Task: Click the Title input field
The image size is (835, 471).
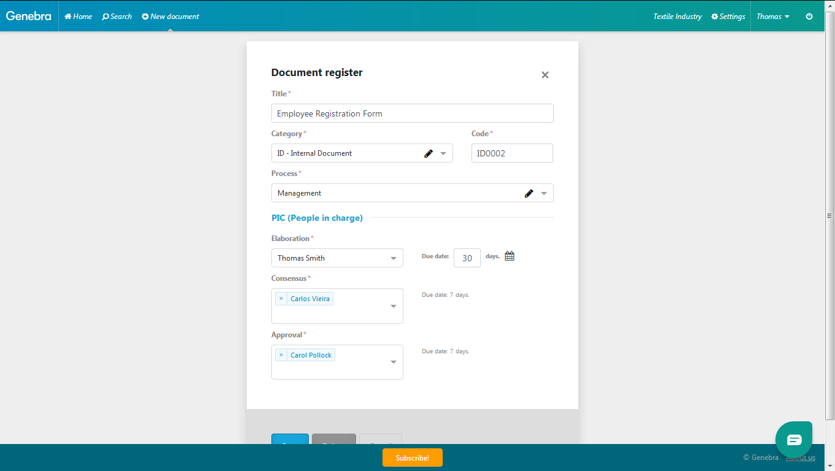Action: [x=413, y=113]
